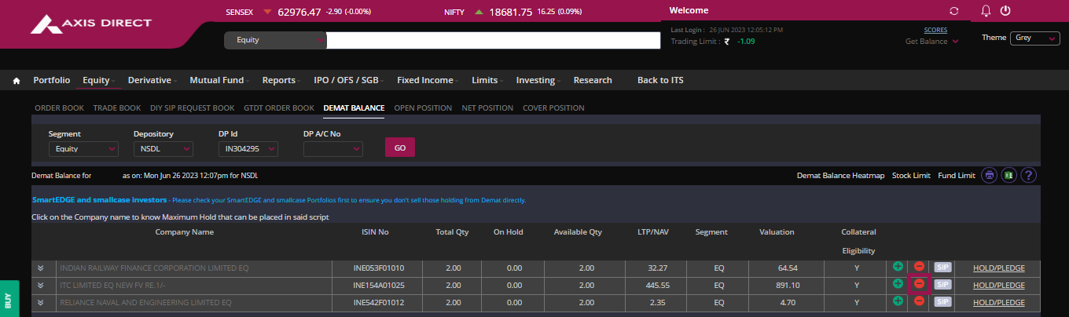
Task: Switch to the Order Book tab
Action: click(x=60, y=108)
